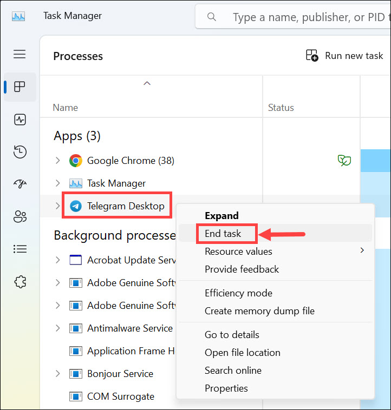Open the App history sidebar icon
This screenshot has height=410, width=391.
(x=20, y=152)
